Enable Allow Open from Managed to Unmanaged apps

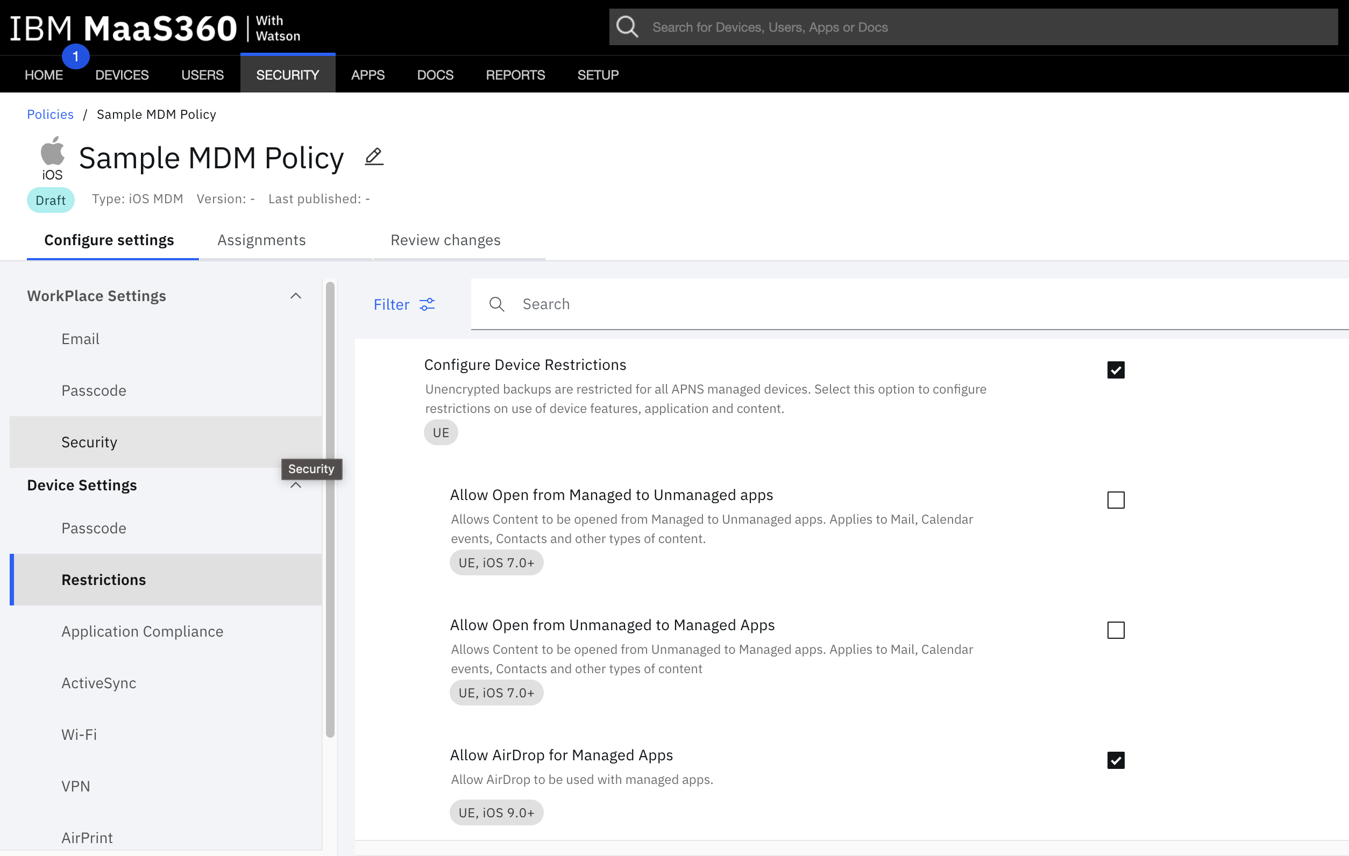click(x=1116, y=501)
